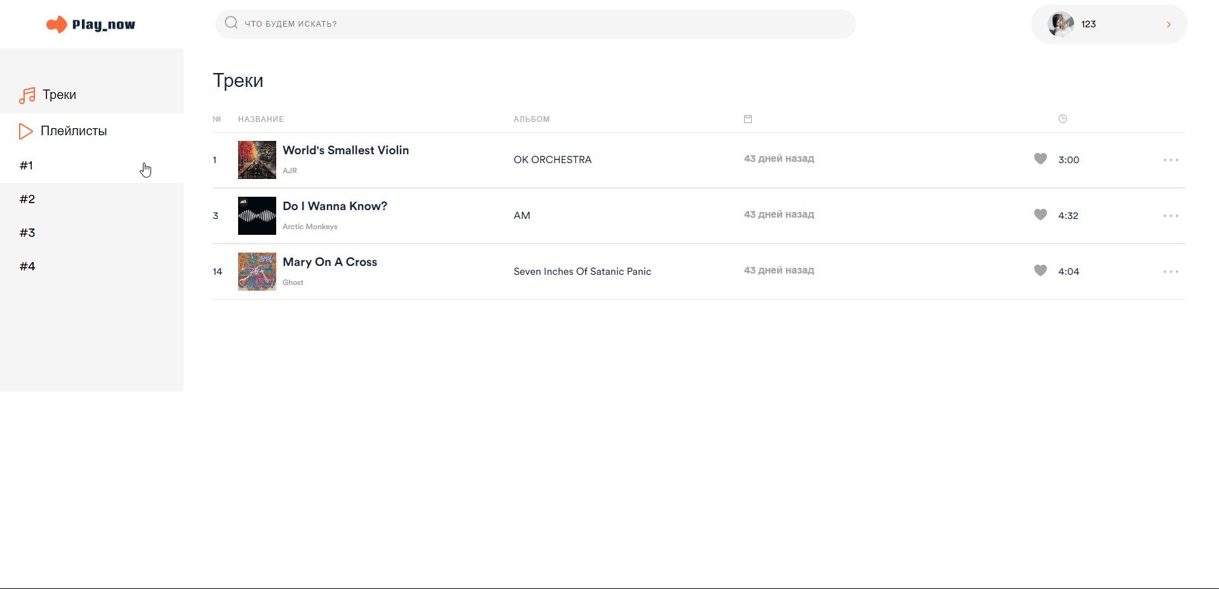The height and width of the screenshot is (589, 1219).
Task: Toggle heart for Do I Wanna Know?
Action: click(1040, 215)
